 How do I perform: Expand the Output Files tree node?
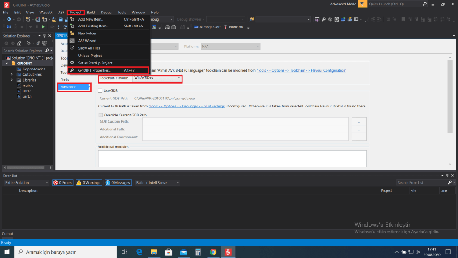(12, 74)
